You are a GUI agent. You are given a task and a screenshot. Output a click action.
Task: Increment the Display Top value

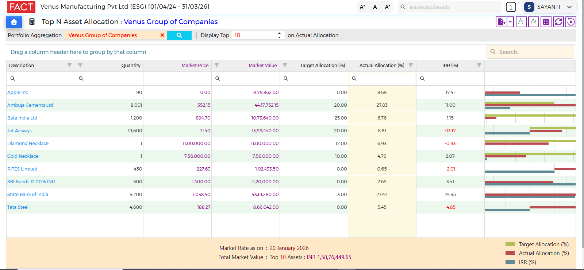point(279,33)
